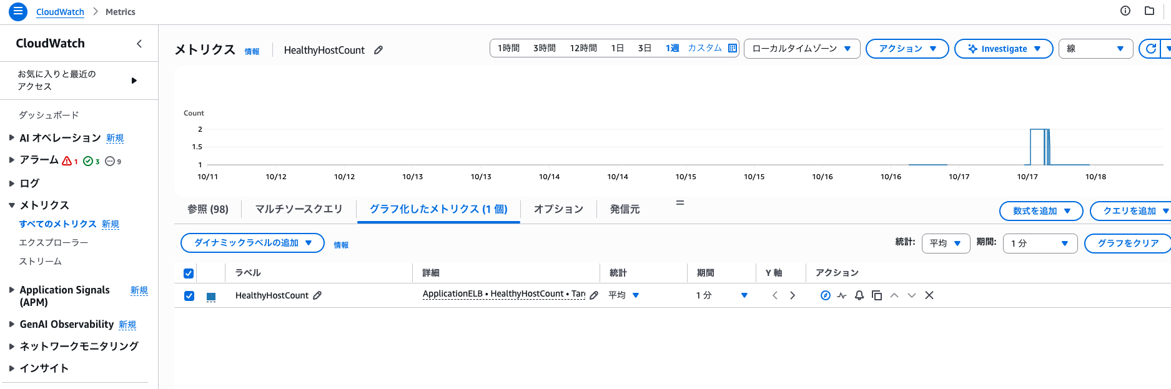The image size is (1171, 389).
Task: Open the local timezone dropdown
Action: click(x=801, y=49)
